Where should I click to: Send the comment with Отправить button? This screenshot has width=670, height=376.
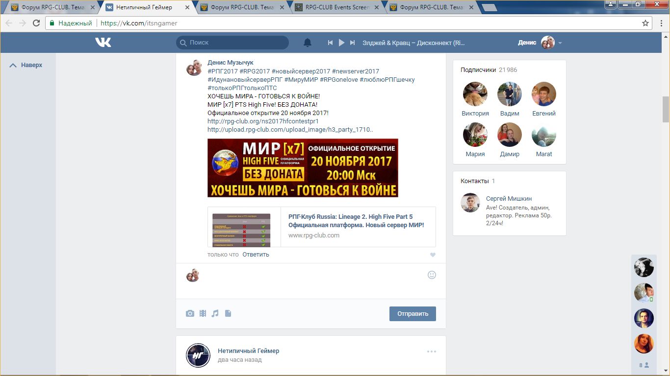click(412, 314)
